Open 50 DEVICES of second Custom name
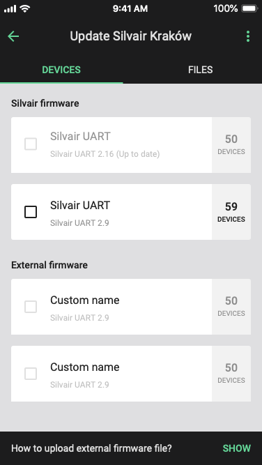 [x=231, y=374]
